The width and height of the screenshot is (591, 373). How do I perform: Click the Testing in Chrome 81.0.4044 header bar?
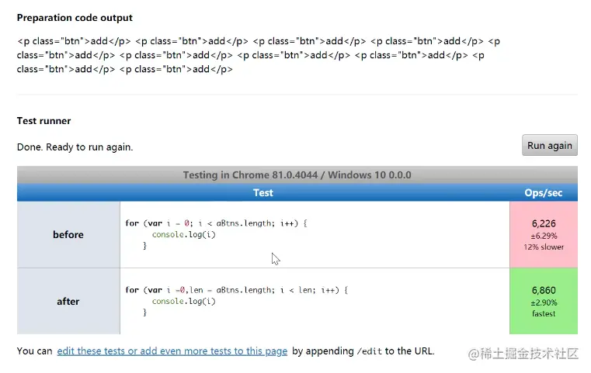[x=297, y=175]
